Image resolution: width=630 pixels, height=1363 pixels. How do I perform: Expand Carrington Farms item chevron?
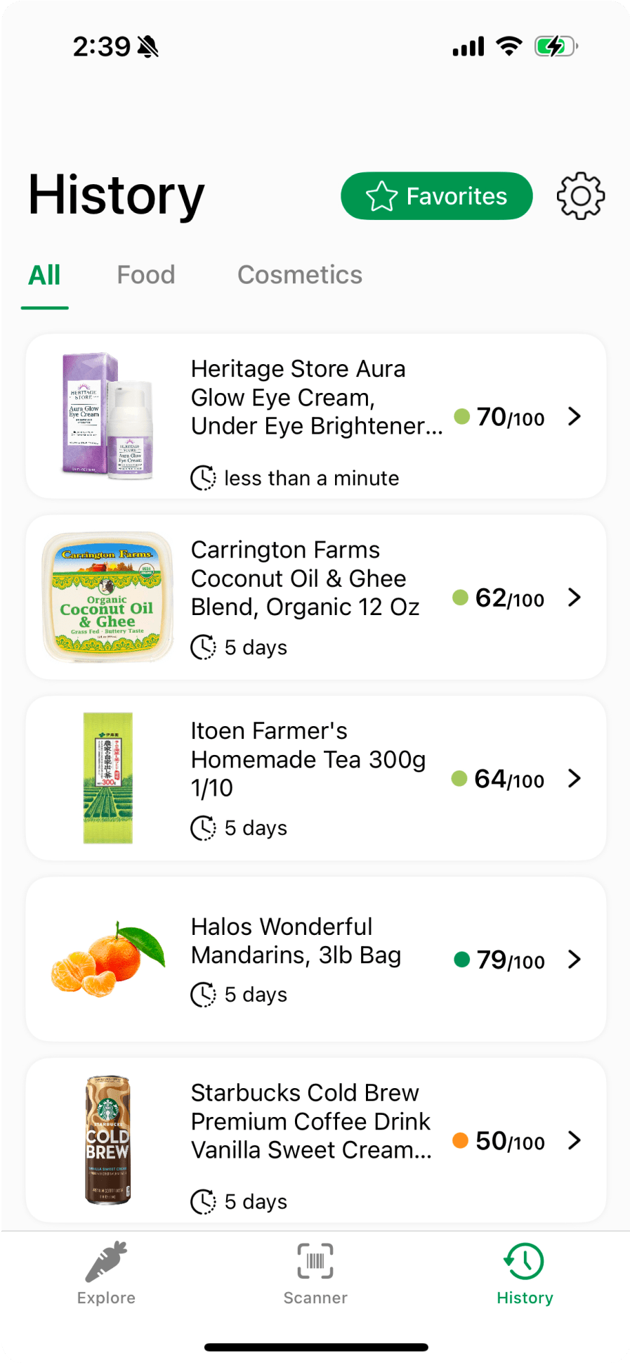coord(575,597)
